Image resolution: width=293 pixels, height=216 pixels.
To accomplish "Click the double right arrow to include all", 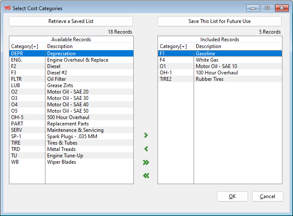I will [x=146, y=162].
